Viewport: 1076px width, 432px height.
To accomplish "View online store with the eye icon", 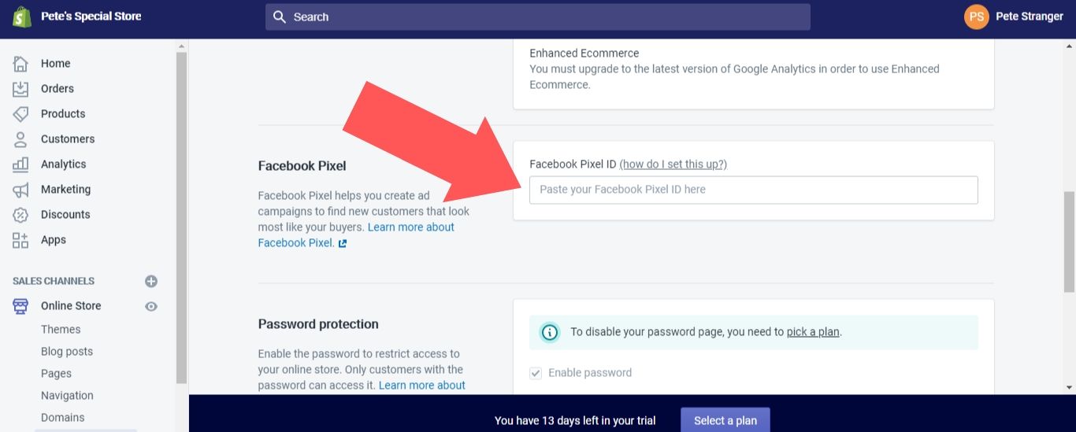I will point(151,306).
